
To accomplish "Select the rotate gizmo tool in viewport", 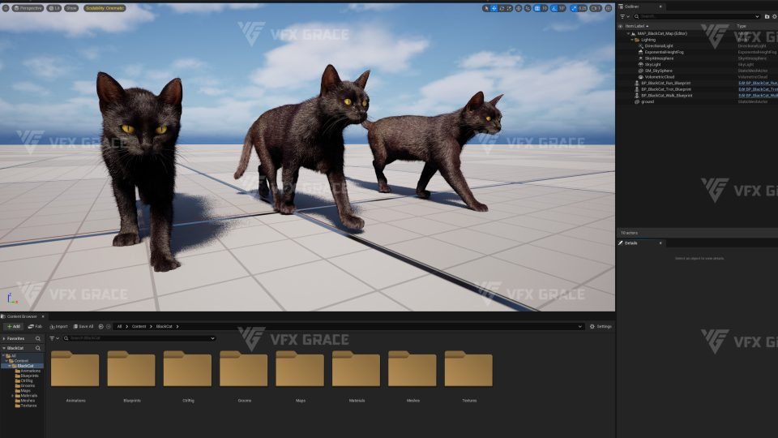I will tap(502, 8).
